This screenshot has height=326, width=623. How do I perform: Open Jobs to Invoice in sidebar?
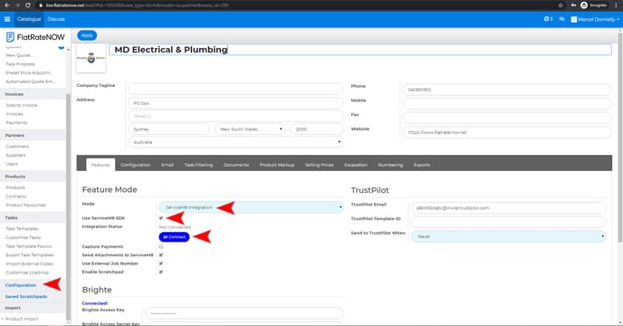point(21,105)
